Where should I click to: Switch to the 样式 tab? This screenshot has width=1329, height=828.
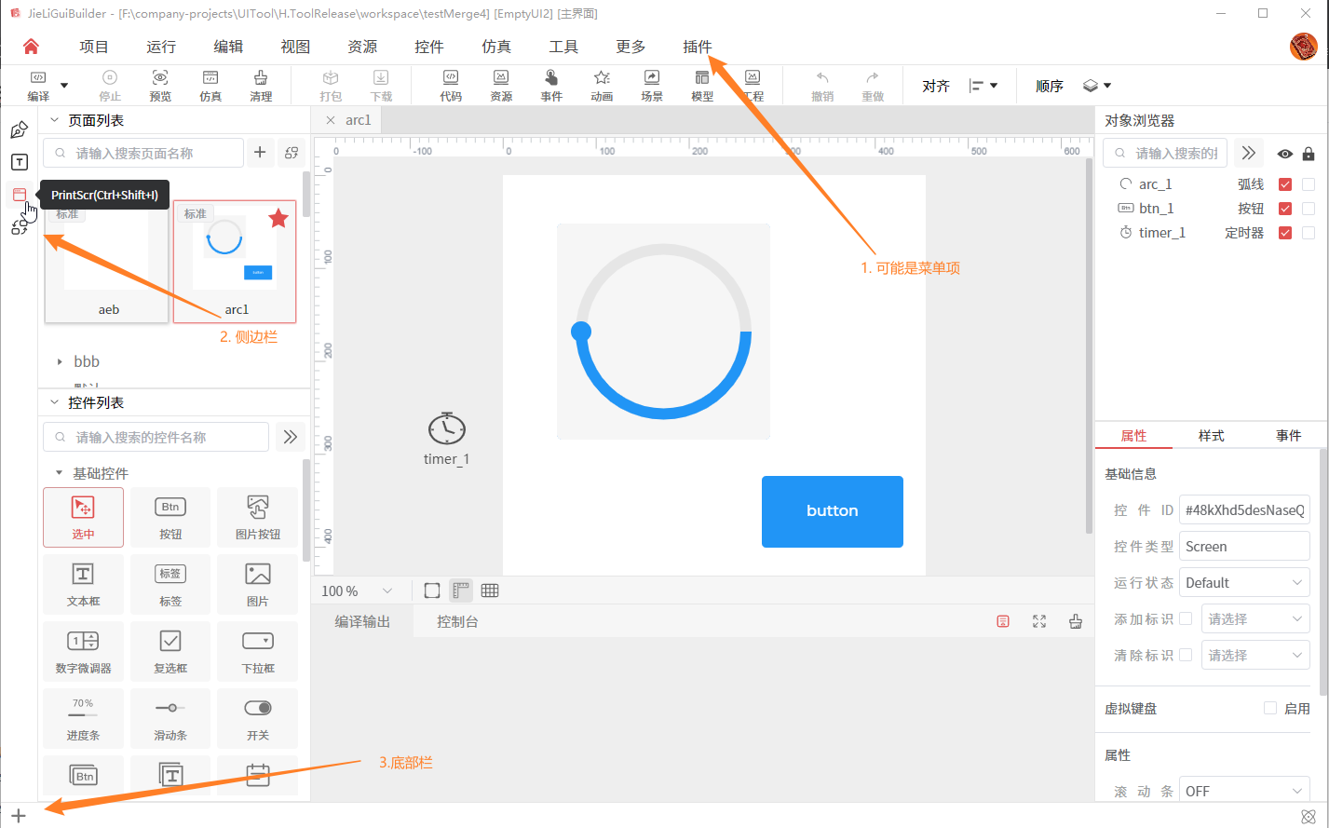pyautogui.click(x=1211, y=436)
